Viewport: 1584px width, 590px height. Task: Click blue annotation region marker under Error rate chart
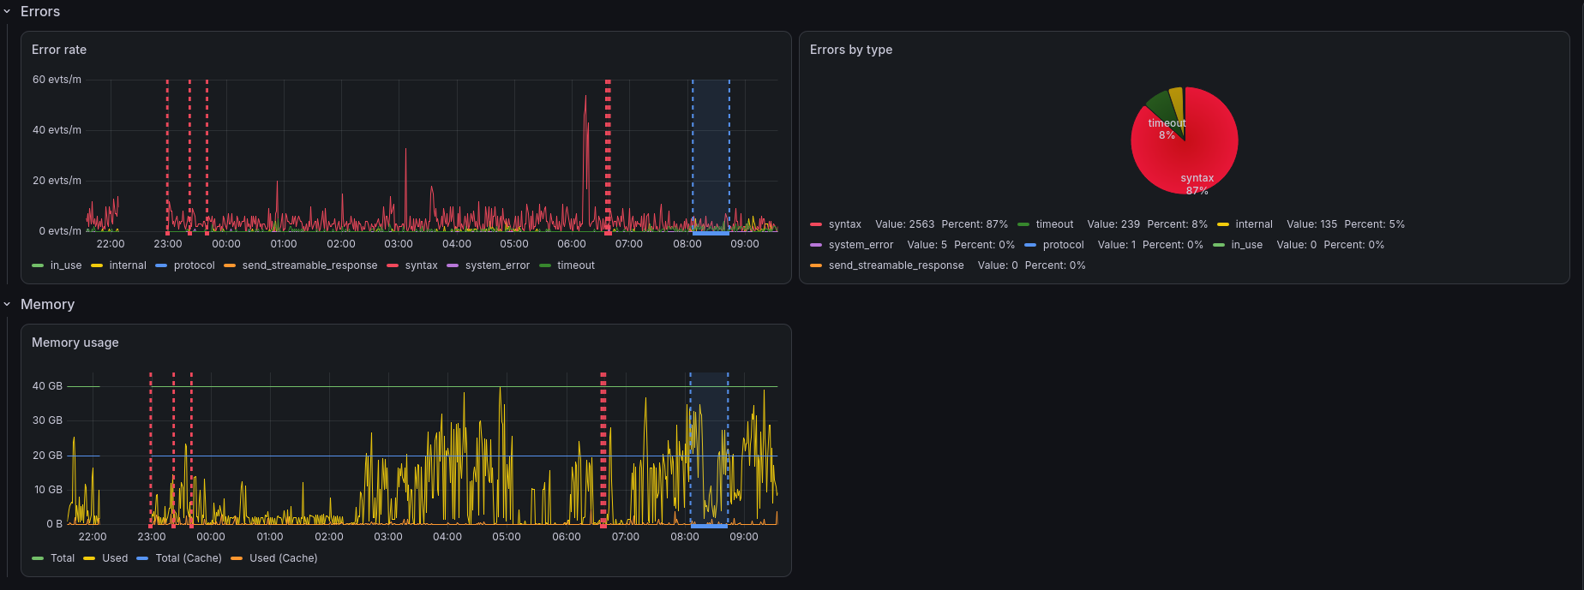[711, 233]
